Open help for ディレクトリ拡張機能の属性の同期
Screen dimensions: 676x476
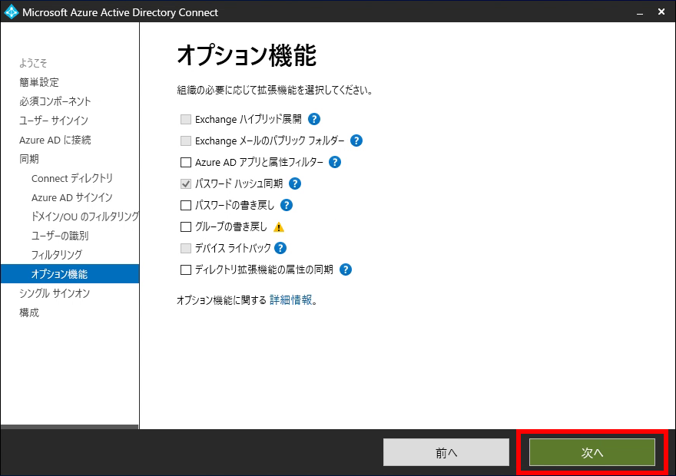346,269
